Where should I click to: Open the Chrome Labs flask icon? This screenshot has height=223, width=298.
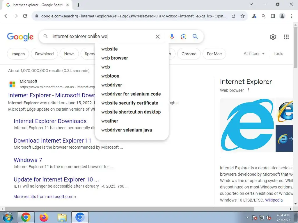[254, 16]
